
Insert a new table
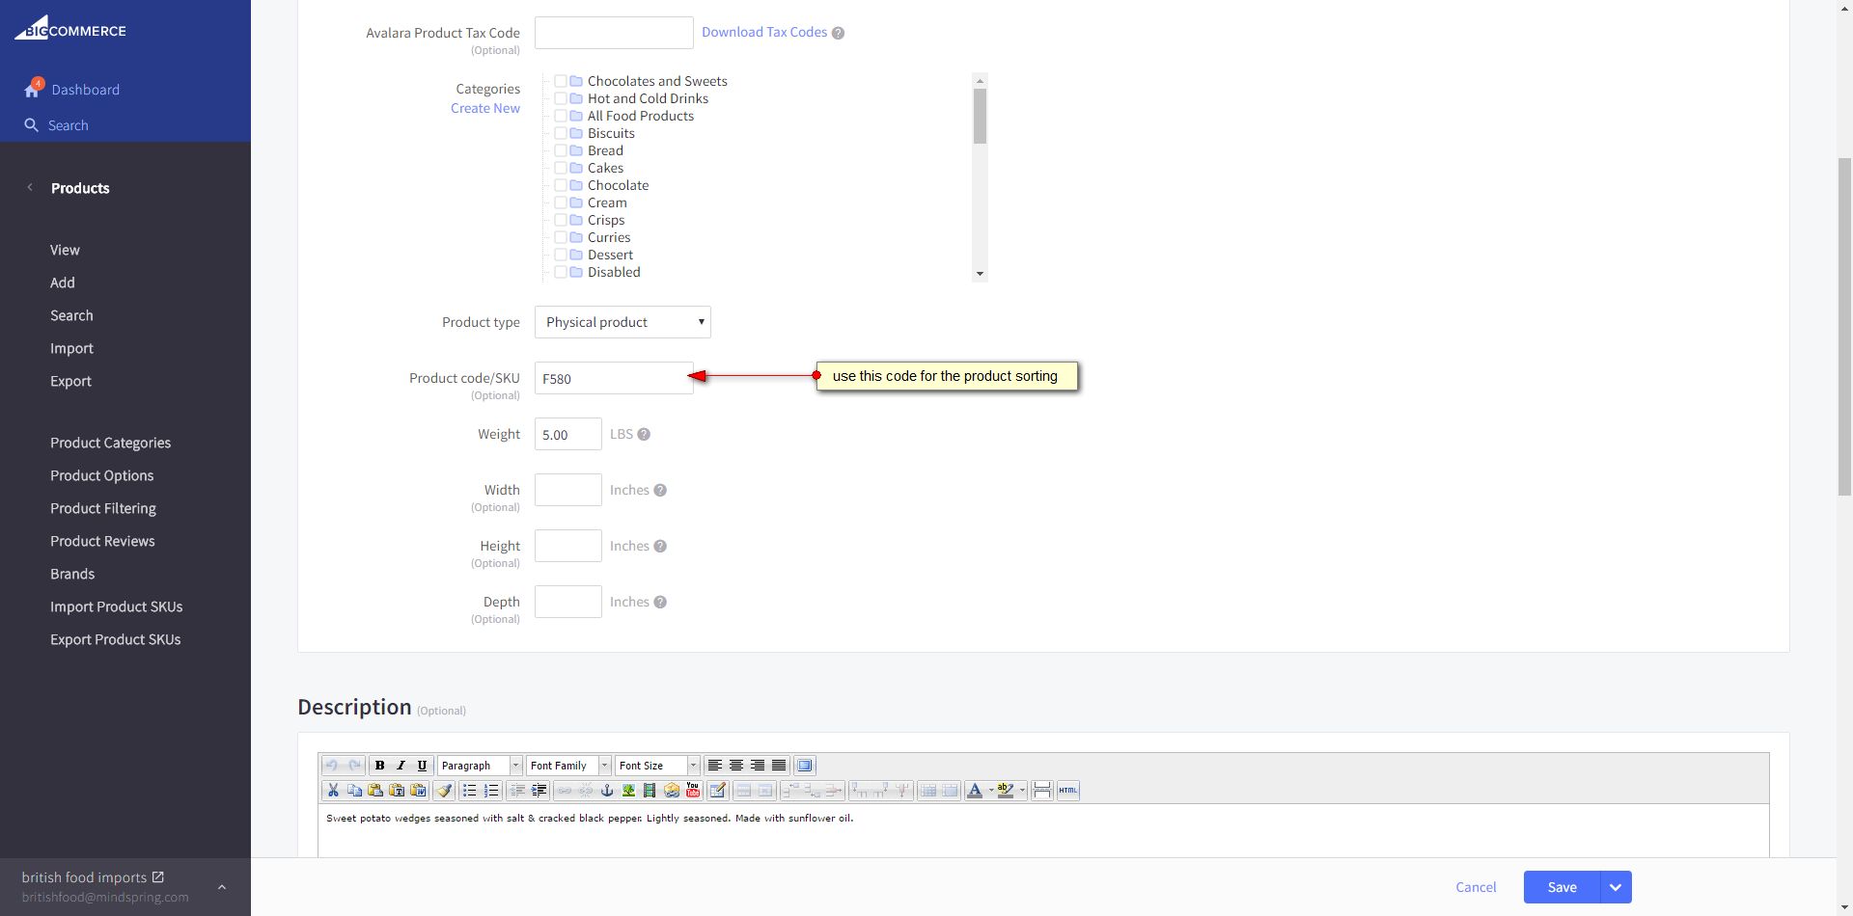[x=718, y=791]
